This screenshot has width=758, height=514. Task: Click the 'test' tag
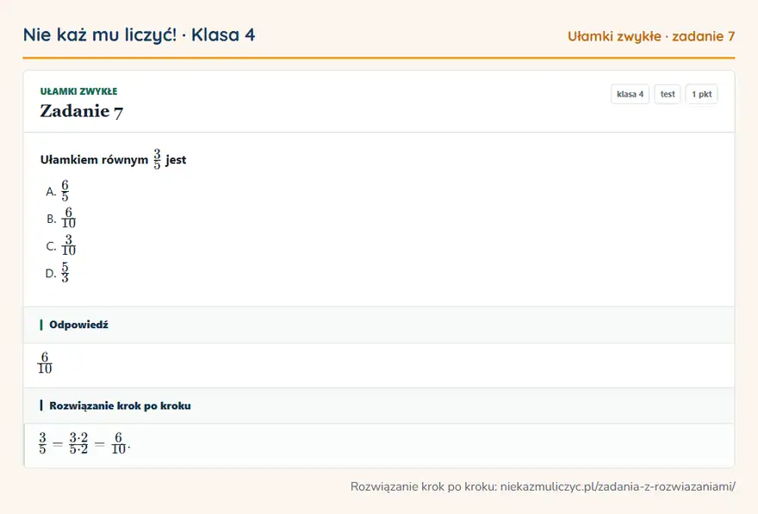tap(667, 94)
